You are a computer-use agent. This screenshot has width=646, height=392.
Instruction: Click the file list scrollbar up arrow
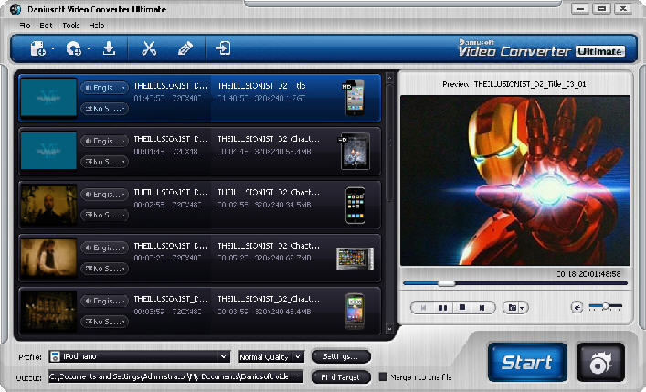coord(389,78)
